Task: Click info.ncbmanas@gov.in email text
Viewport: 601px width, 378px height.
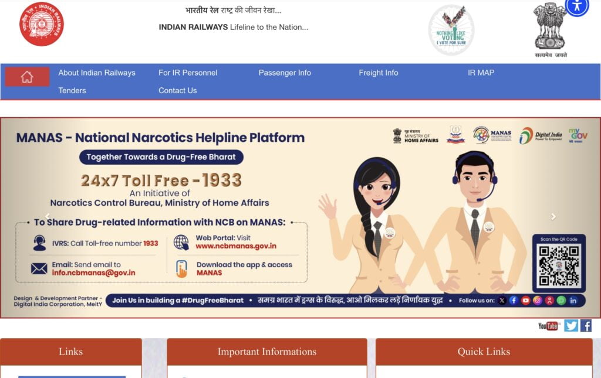Action: point(93,273)
